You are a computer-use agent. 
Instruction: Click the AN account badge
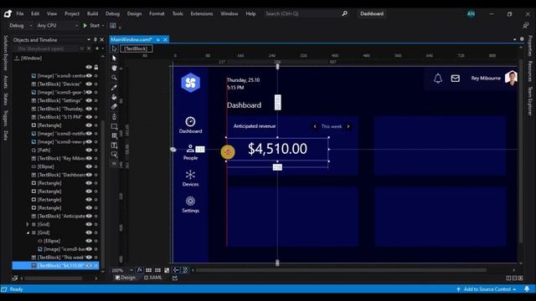(x=471, y=13)
